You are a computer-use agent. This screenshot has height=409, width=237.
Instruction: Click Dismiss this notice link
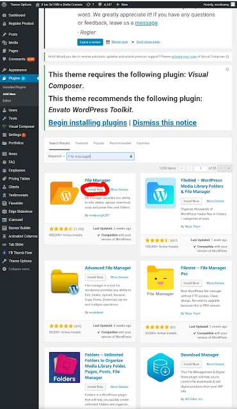click(x=165, y=123)
